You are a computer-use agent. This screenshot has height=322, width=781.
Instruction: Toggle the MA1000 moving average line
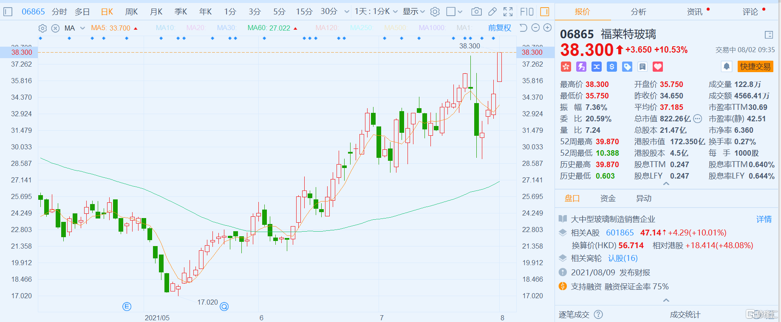(432, 28)
